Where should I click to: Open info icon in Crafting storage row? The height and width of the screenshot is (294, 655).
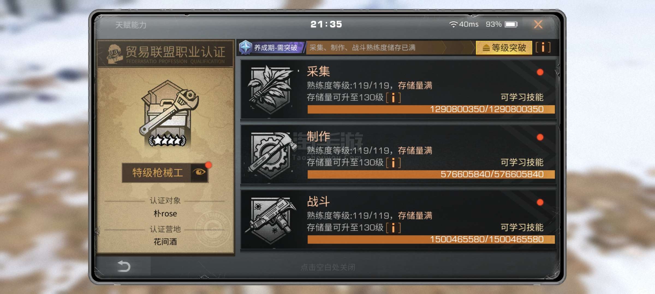[x=393, y=163]
